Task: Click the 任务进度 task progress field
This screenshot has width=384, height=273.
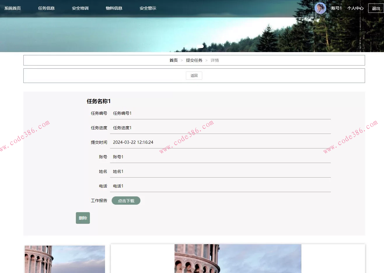Action: (122, 128)
